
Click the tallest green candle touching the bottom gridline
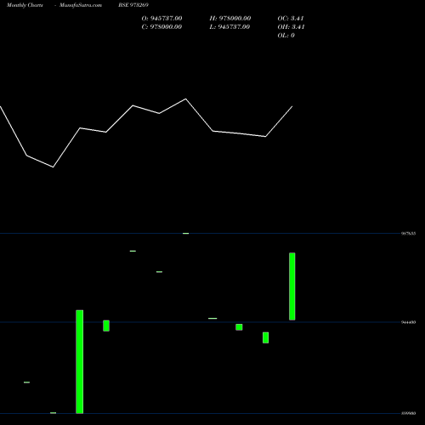tap(80, 362)
